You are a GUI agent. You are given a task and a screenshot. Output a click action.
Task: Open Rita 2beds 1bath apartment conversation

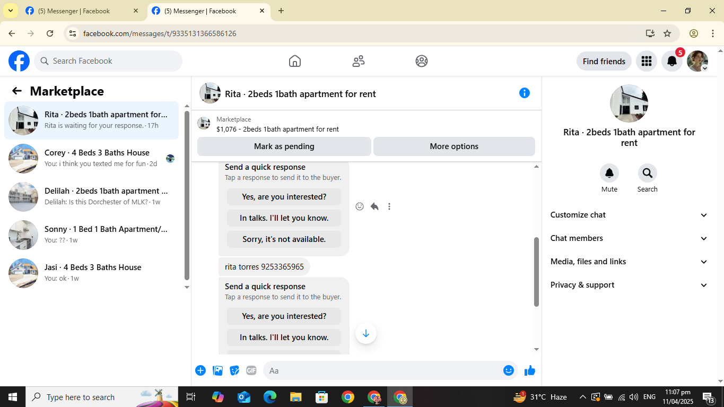pyautogui.click(x=92, y=120)
